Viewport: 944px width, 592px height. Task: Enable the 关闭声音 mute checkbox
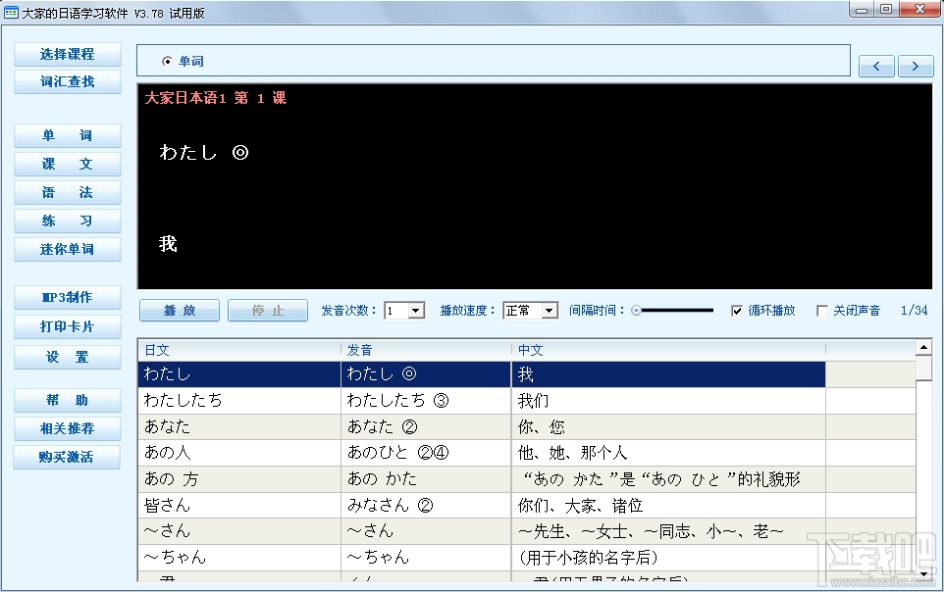click(x=821, y=311)
